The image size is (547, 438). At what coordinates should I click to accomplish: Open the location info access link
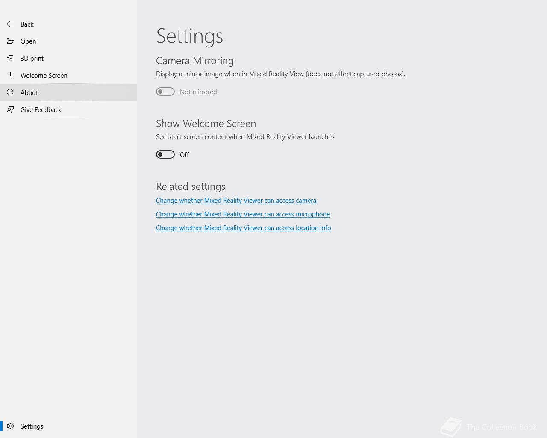pyautogui.click(x=244, y=228)
